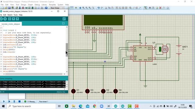Click the paste icon in Proteus toolbar
This screenshot has height=109, width=195.
click(x=112, y=8)
